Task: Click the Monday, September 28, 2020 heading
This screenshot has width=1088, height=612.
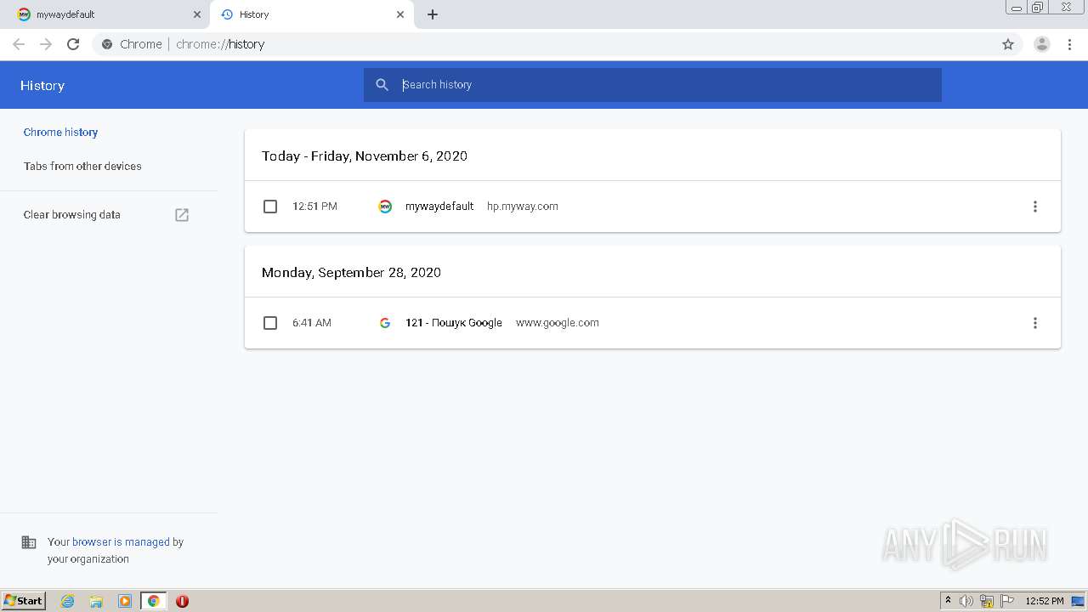Action: (351, 273)
